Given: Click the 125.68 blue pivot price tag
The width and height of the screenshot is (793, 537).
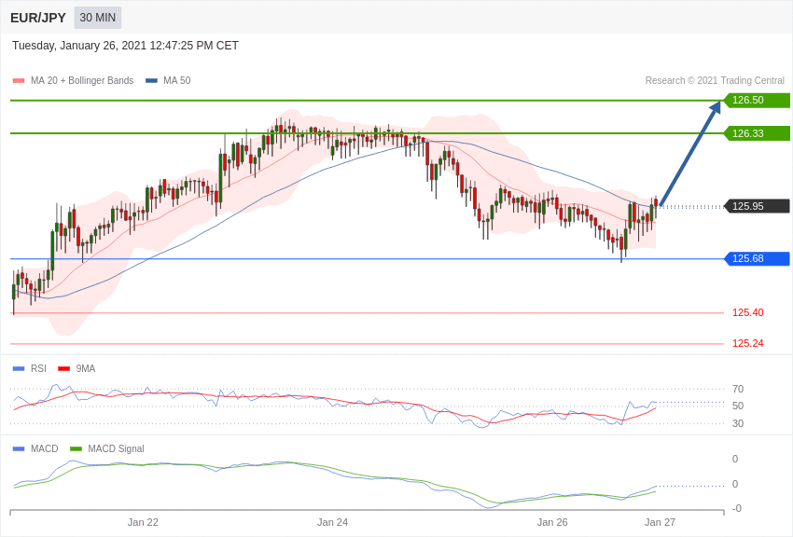Looking at the screenshot, I should click(758, 258).
